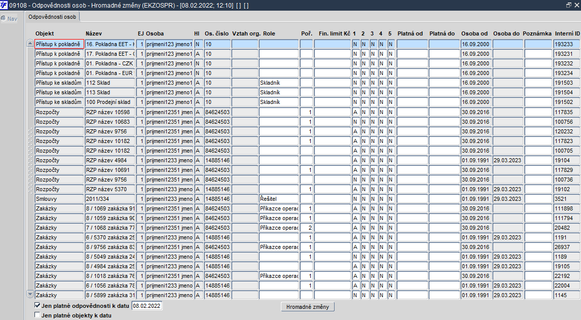Click the 8 / 1059 zakázka cell
This screenshot has height=320, width=581.
coord(110,218)
